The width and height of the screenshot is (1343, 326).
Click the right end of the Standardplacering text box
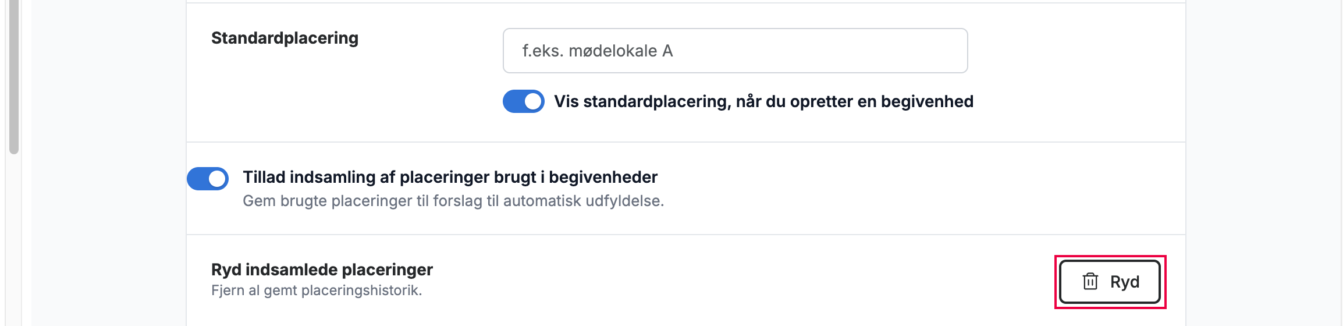point(948,51)
